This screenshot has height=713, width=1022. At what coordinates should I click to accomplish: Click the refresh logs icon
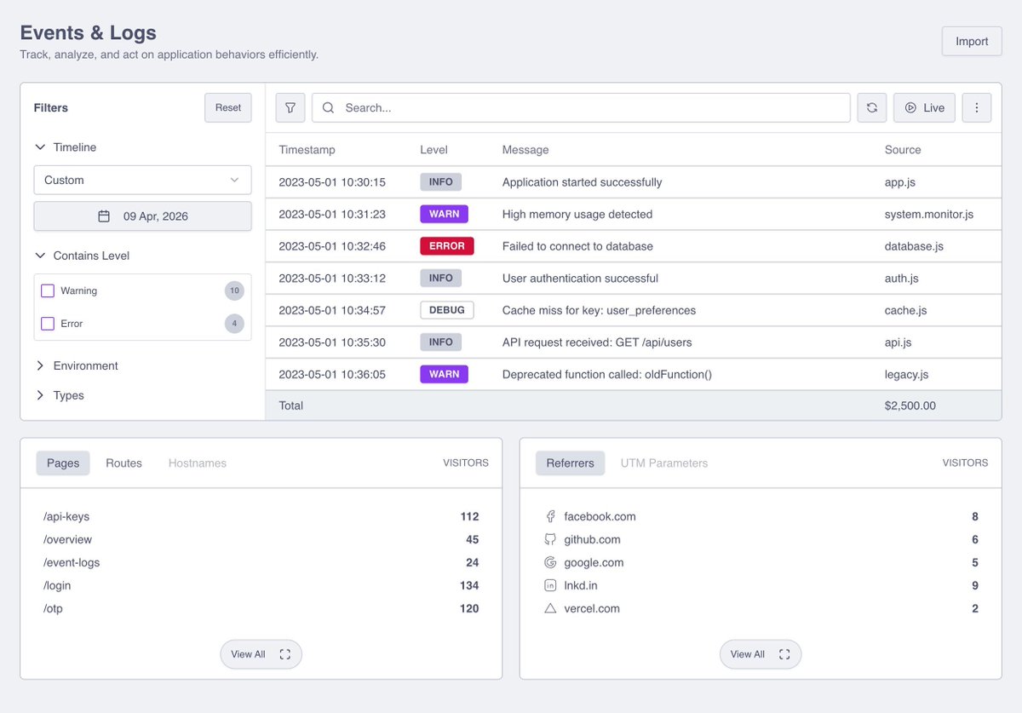pos(872,108)
